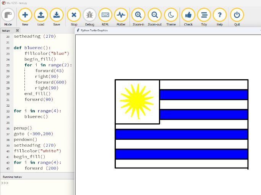Click the line 'pendown()'

25,139
